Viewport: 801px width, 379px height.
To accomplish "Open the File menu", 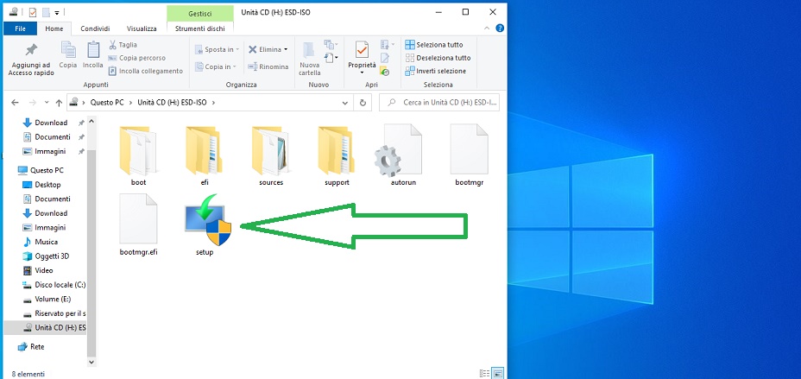I will coord(20,28).
